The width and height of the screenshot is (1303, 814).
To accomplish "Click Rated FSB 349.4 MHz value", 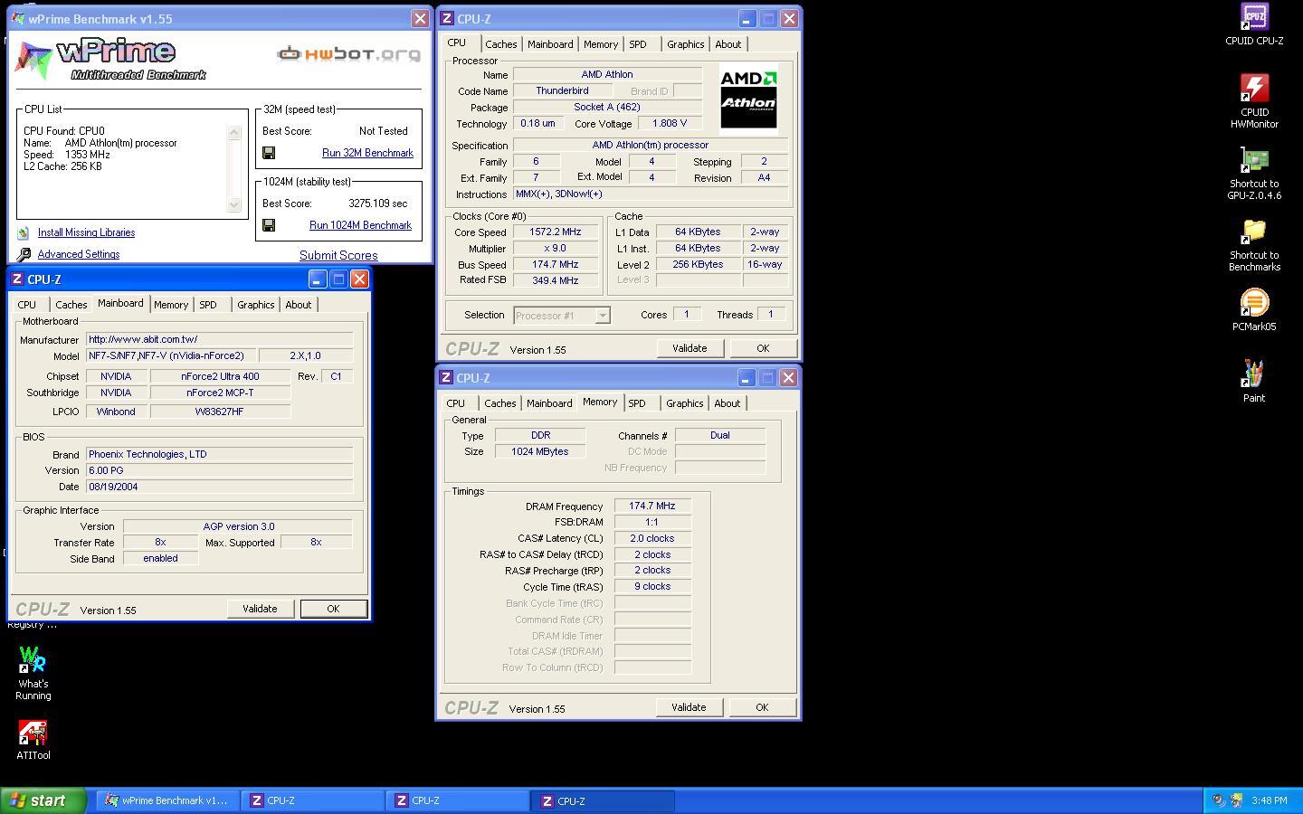I will pos(556,280).
